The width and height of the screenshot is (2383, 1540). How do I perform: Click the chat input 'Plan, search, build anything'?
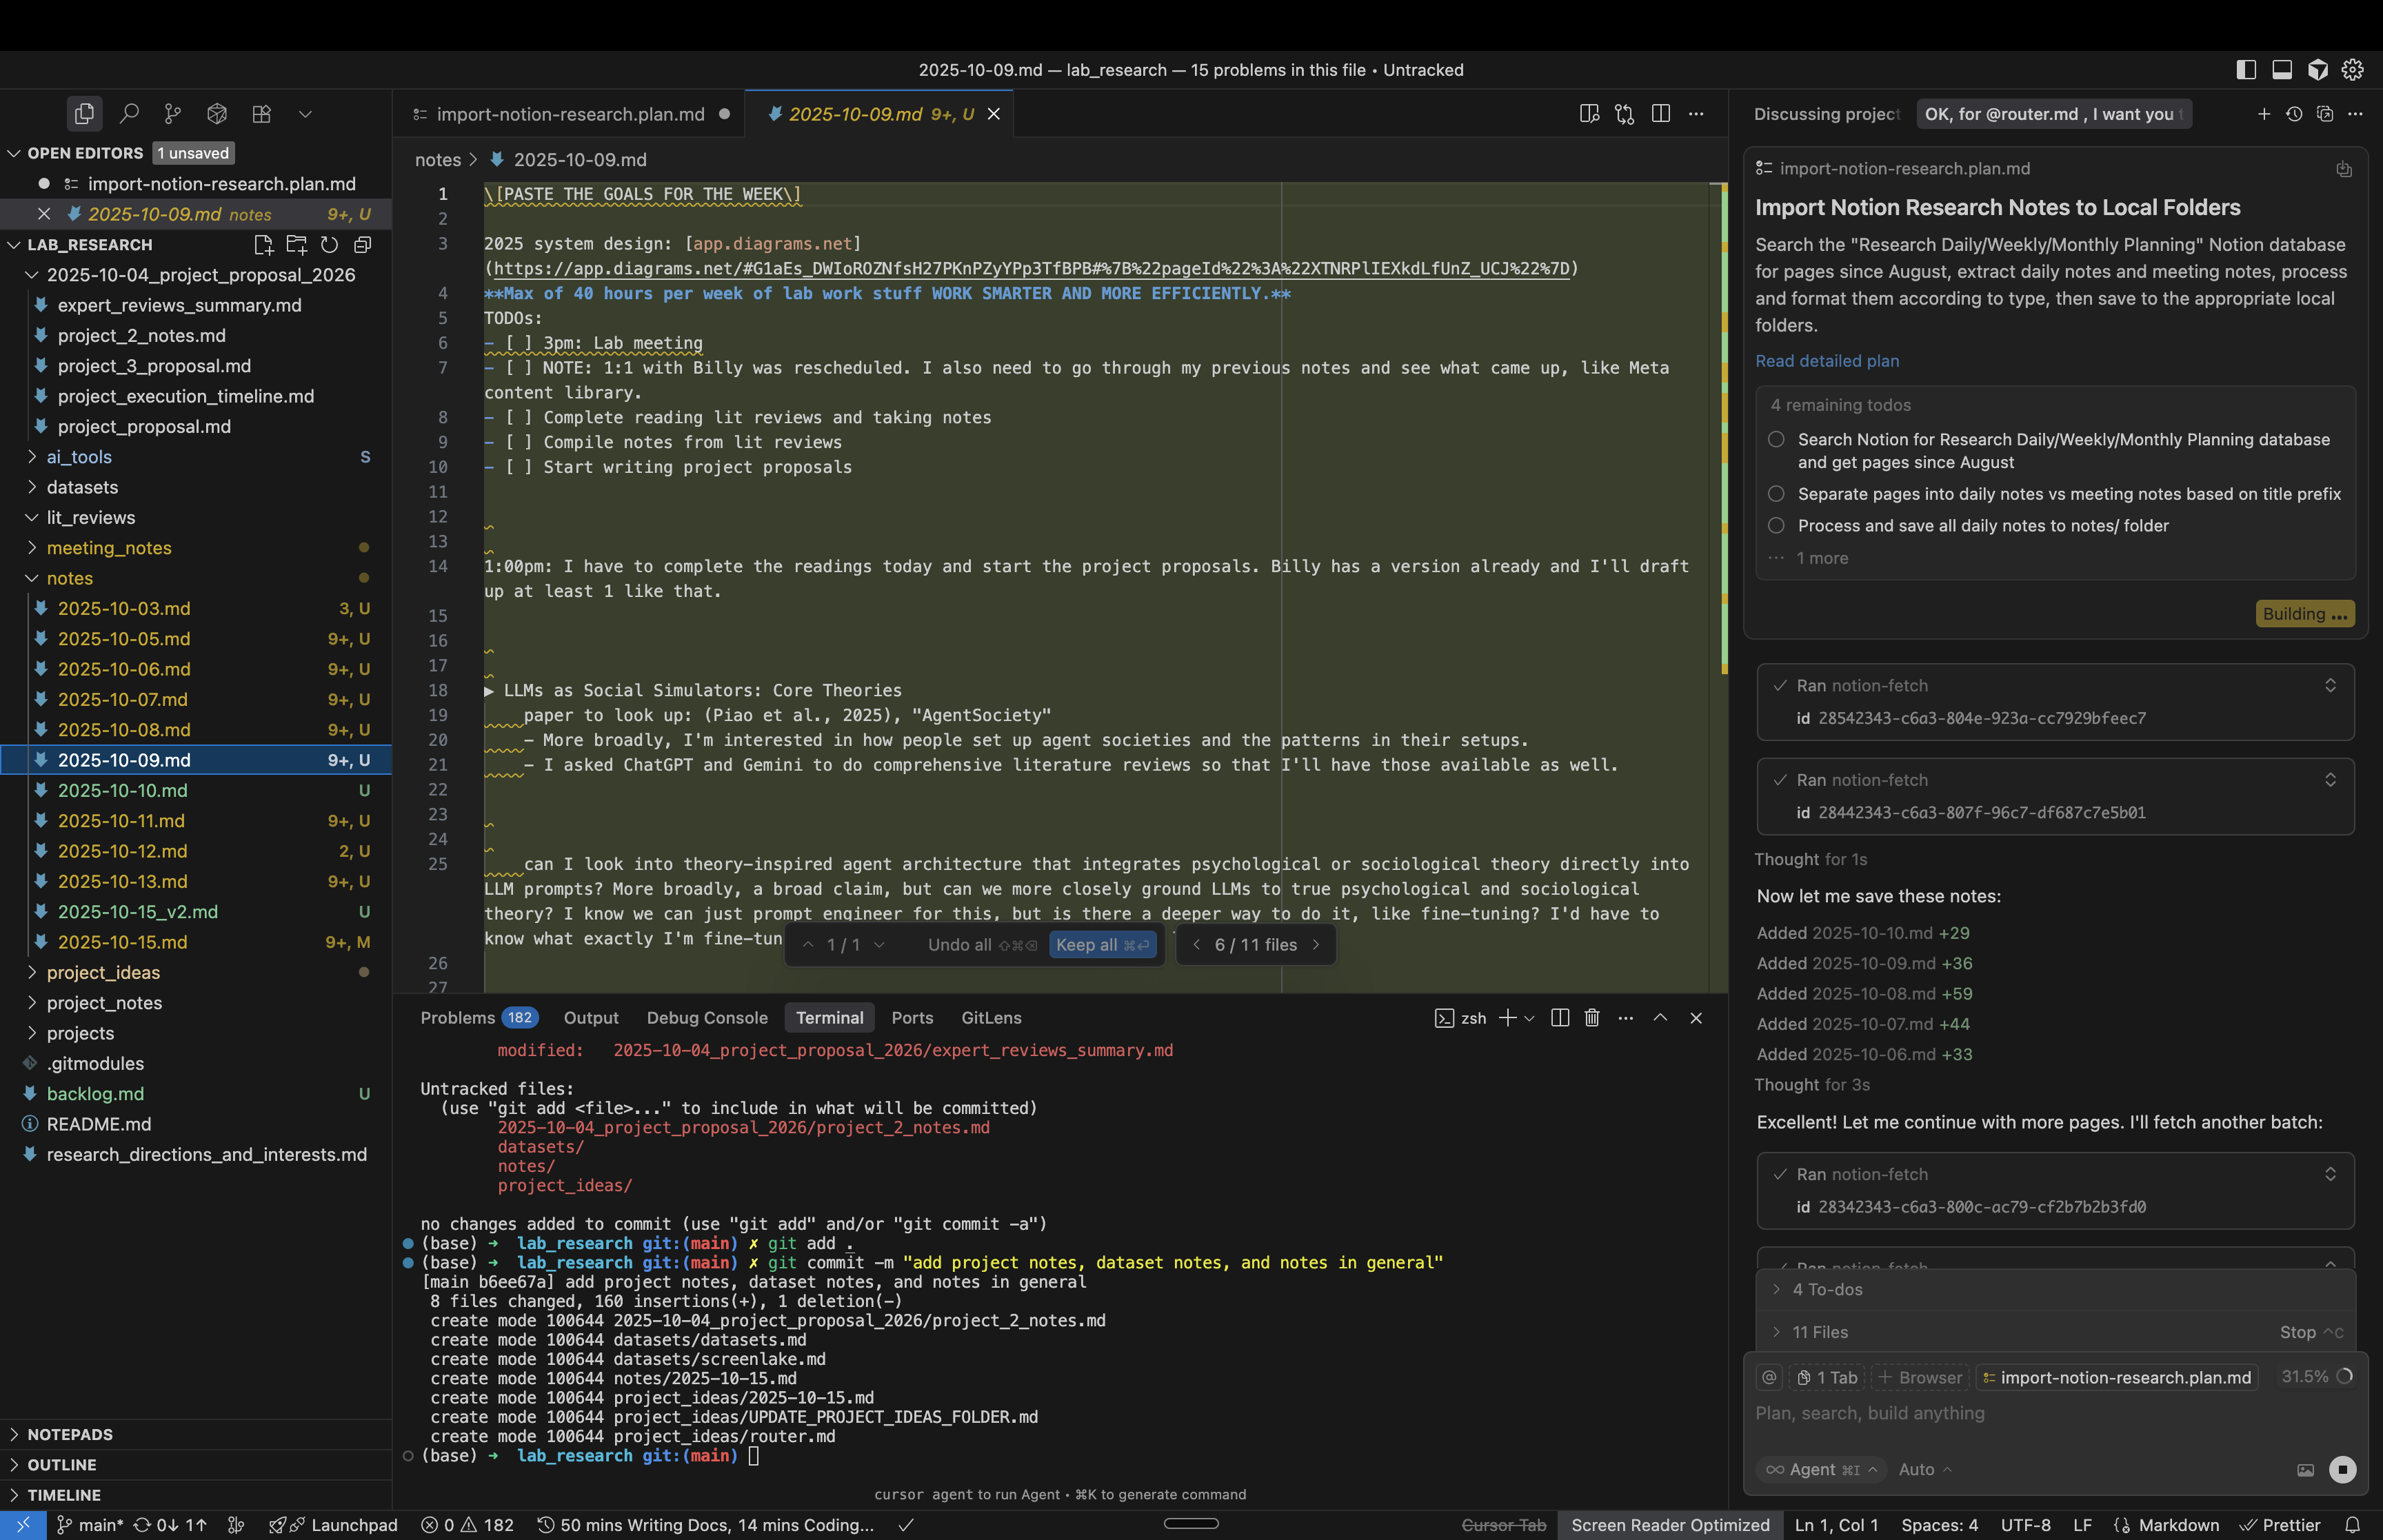[x=1870, y=1413]
